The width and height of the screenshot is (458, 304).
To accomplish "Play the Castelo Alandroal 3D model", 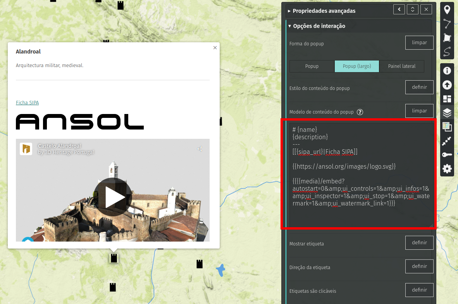I will click(113, 197).
